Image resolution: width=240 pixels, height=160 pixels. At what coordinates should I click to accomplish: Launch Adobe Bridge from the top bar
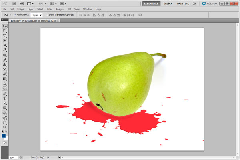tap(14, 3)
